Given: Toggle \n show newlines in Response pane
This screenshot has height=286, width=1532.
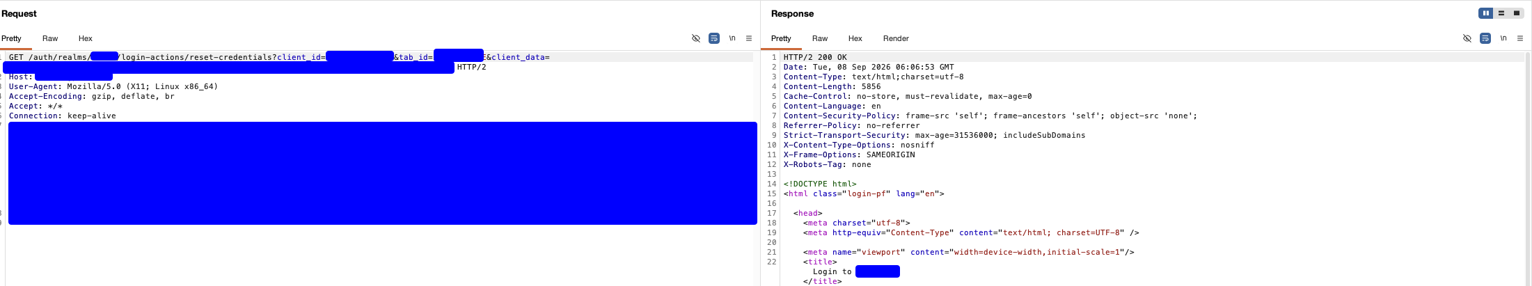Looking at the screenshot, I should tap(1503, 38).
